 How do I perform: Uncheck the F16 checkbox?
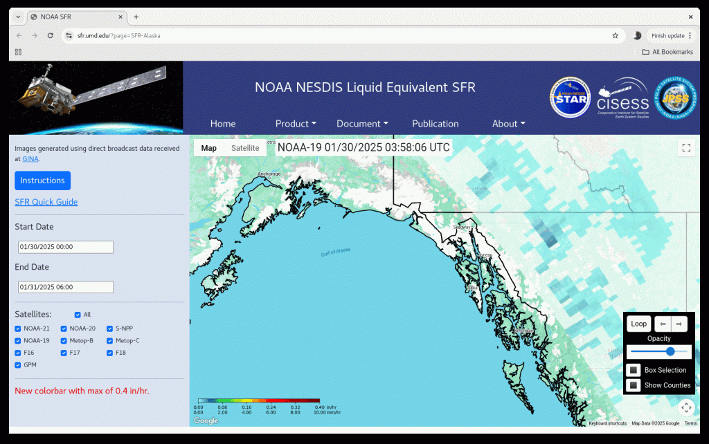click(17, 353)
